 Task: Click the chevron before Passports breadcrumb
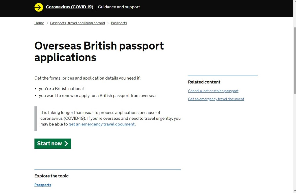pos(108,23)
